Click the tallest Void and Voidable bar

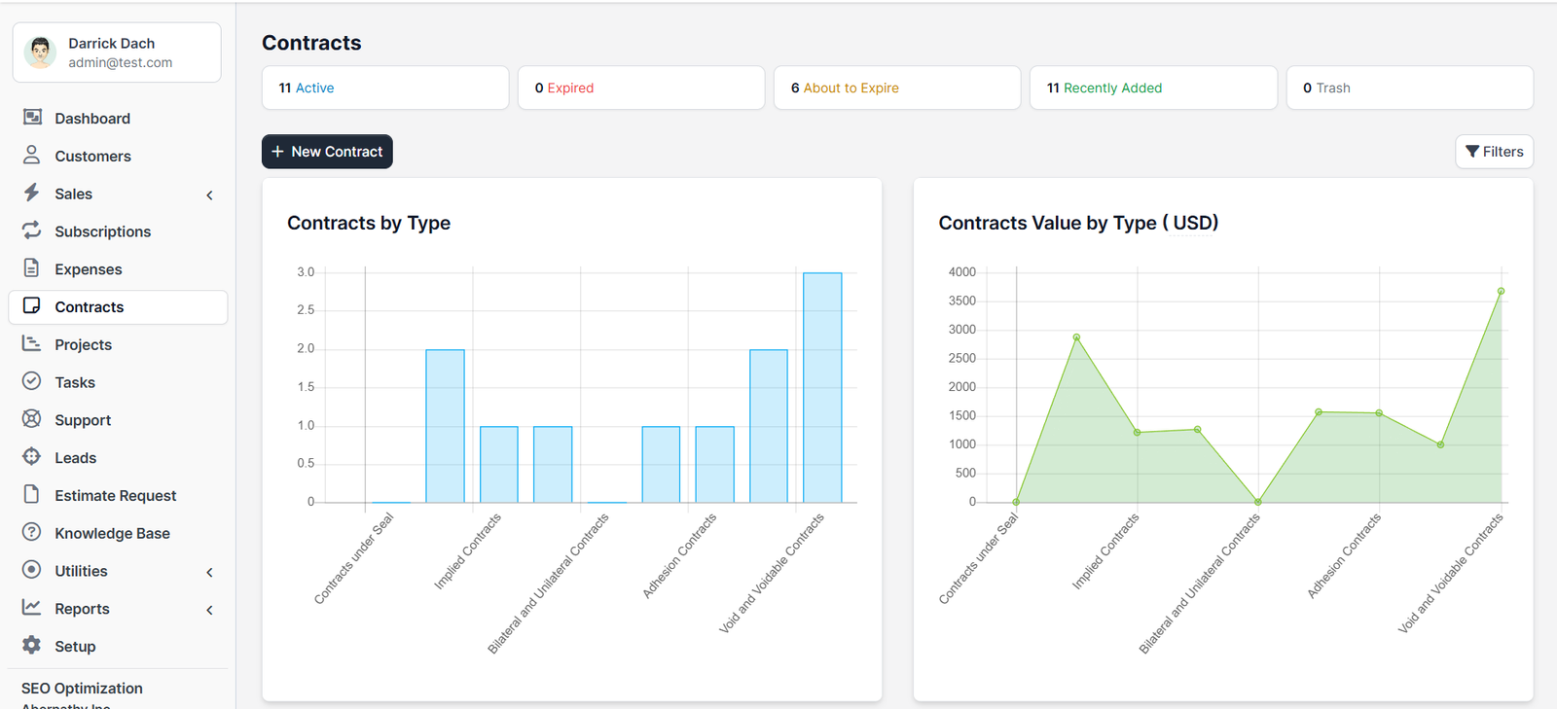[x=822, y=387]
